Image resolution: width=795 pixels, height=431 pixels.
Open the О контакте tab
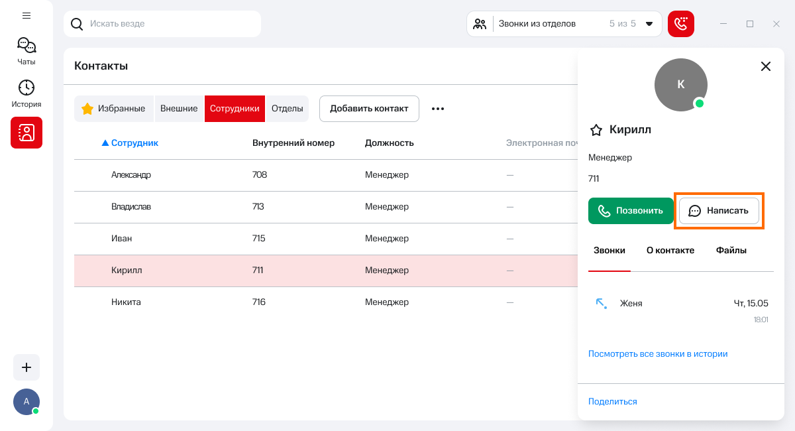click(670, 251)
